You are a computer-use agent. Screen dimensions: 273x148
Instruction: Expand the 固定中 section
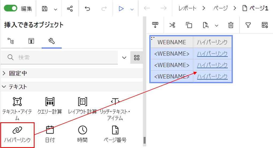point(72,73)
